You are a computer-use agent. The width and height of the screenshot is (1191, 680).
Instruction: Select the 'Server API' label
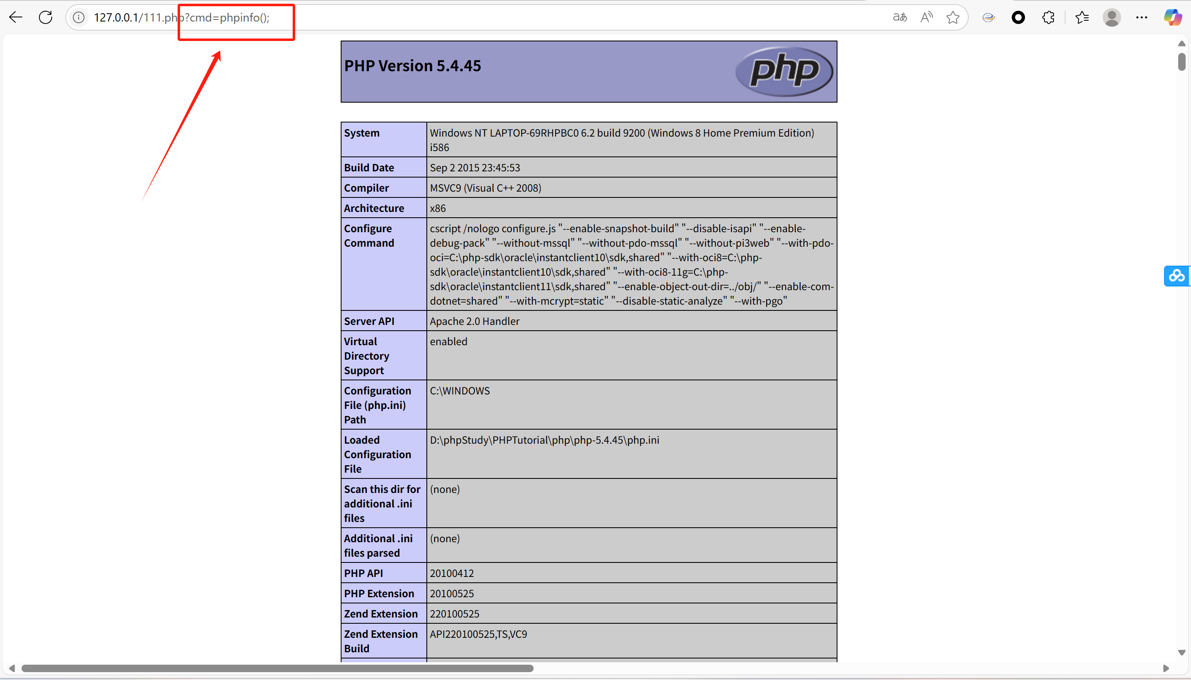(369, 321)
